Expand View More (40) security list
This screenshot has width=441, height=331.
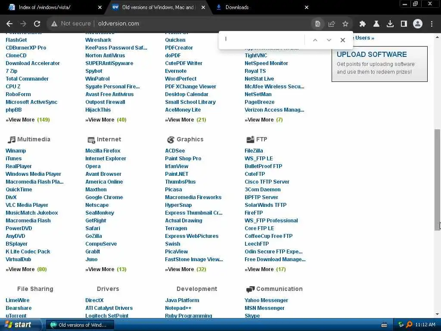point(106,120)
